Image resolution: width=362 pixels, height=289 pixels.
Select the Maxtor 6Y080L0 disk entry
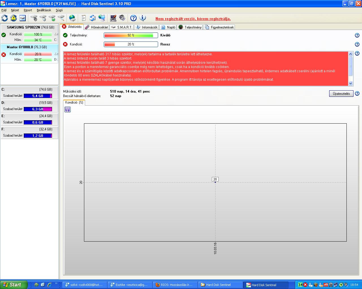[x=29, y=53]
